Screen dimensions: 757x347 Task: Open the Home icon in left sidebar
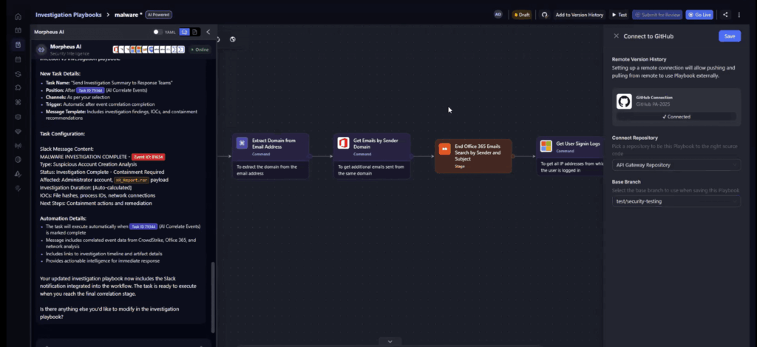pyautogui.click(x=18, y=16)
